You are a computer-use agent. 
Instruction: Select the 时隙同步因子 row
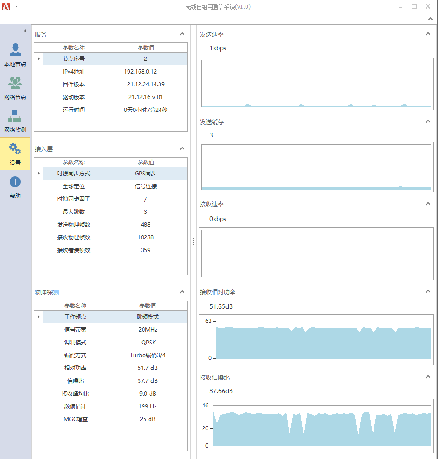point(115,199)
